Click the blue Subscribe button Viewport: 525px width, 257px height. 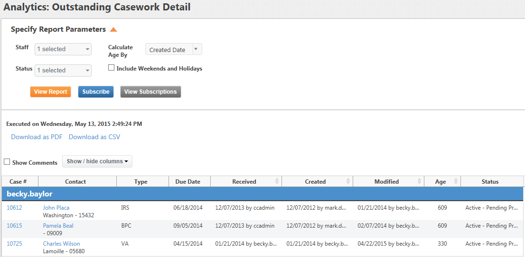[x=96, y=92]
